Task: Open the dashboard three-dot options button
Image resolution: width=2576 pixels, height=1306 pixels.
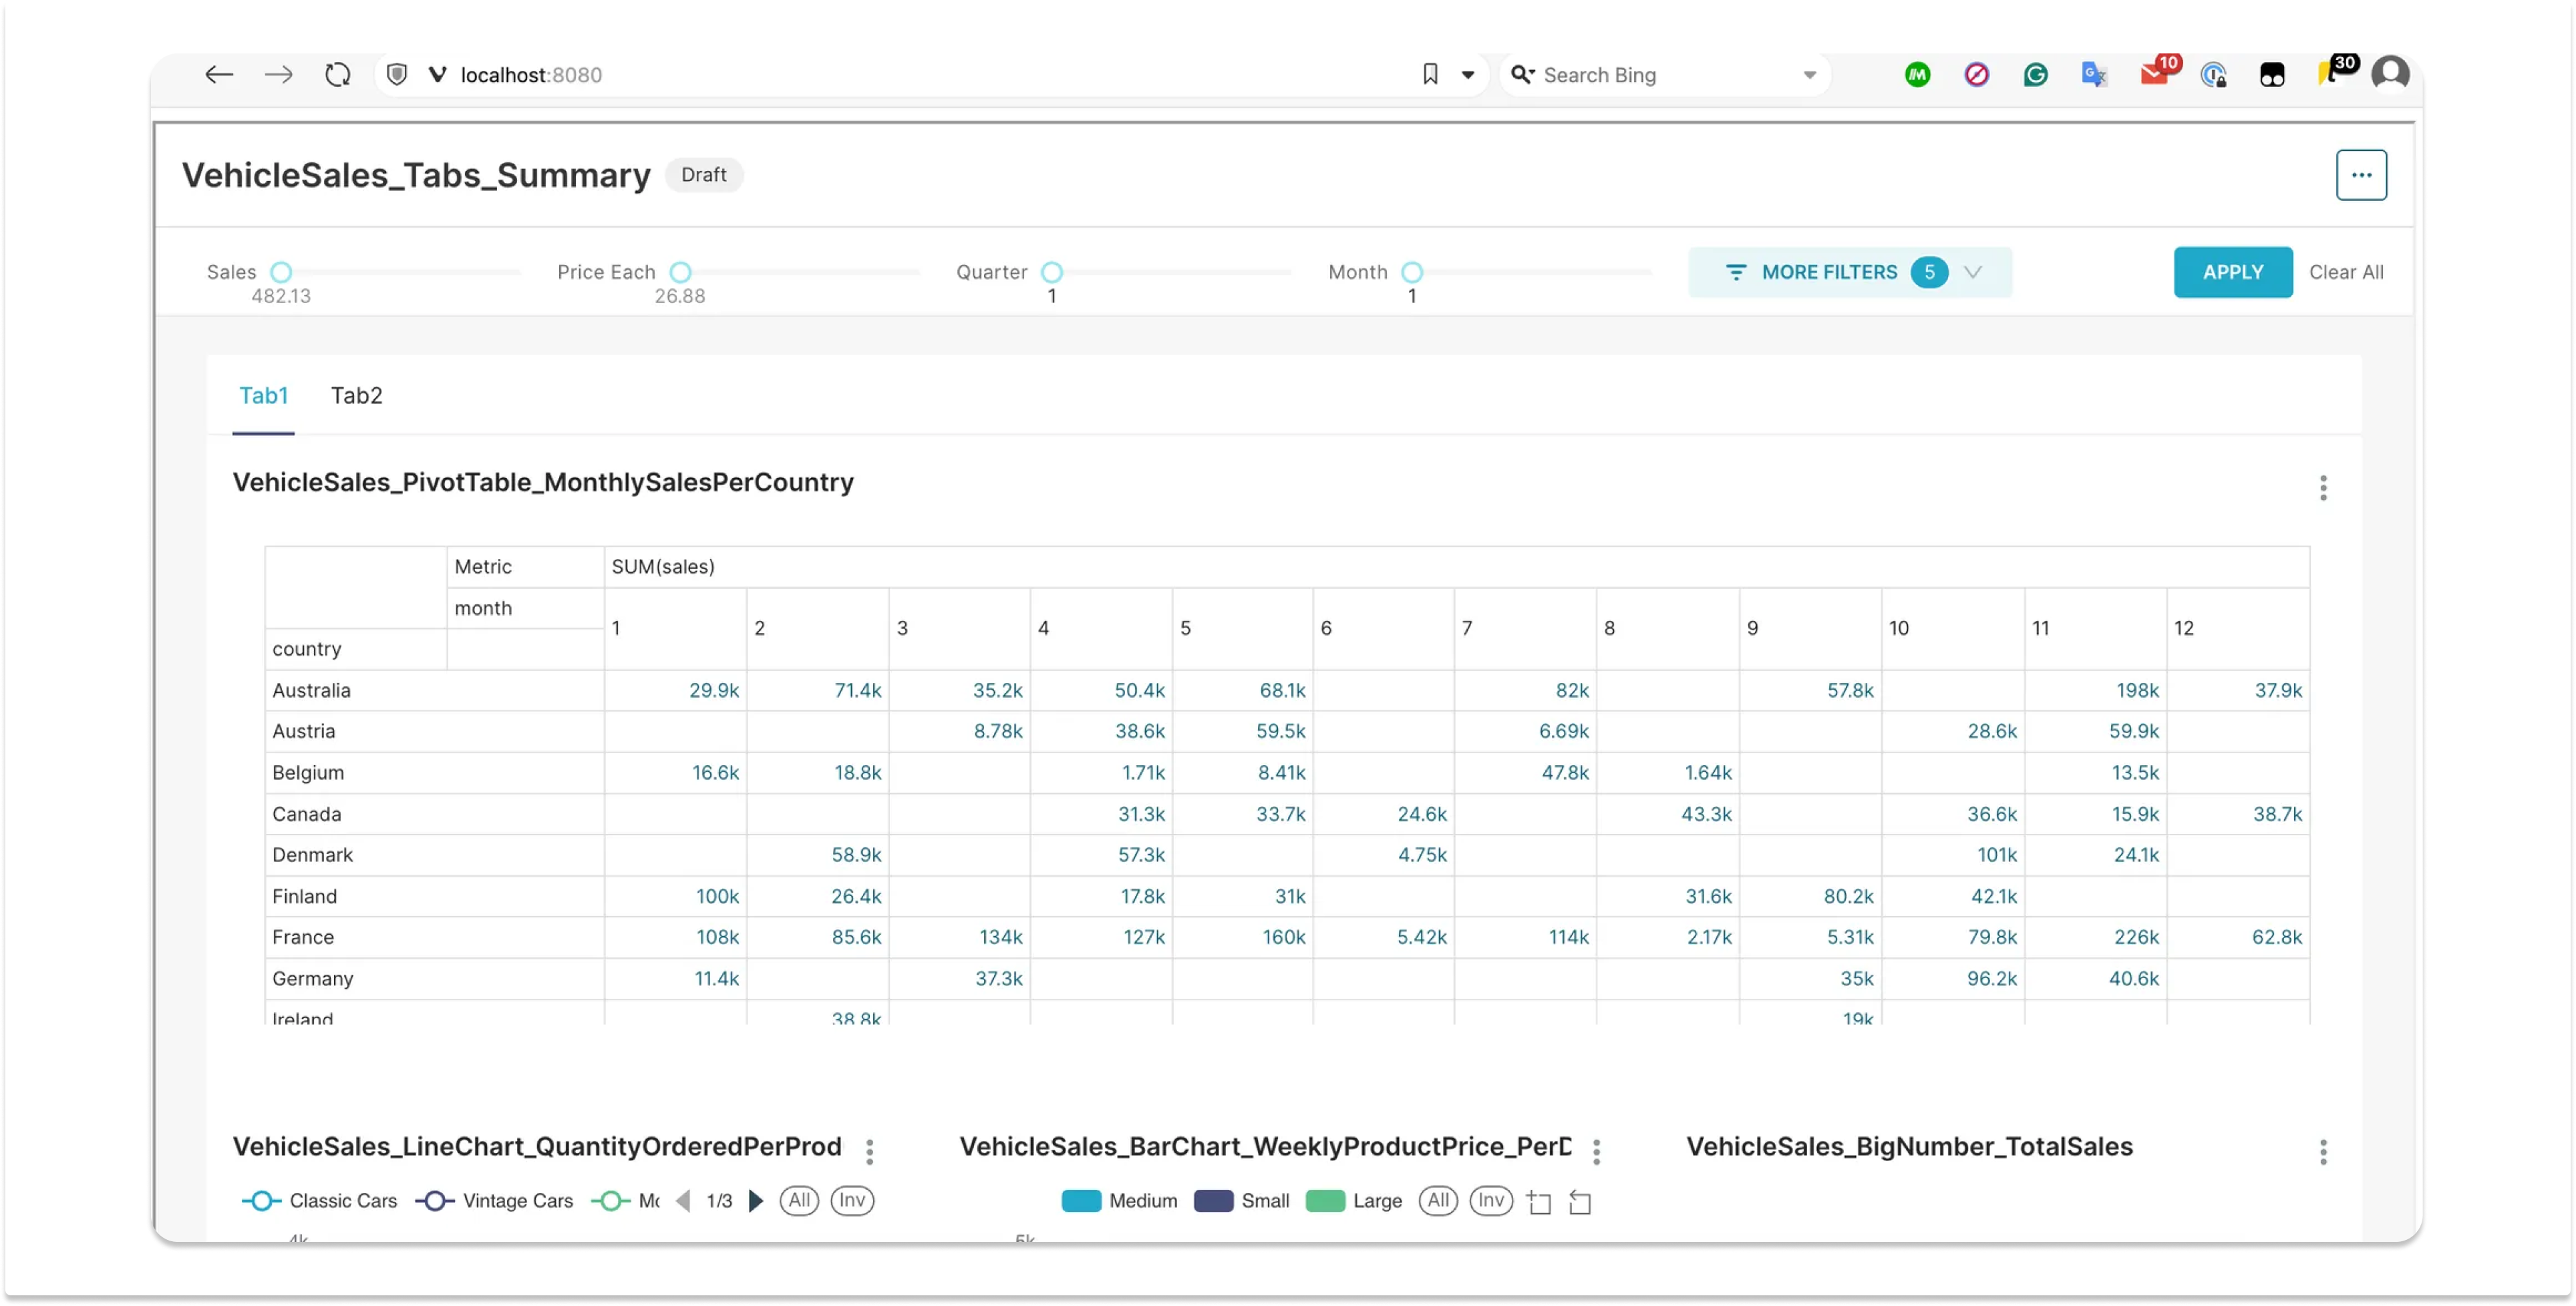Action: 2360,175
